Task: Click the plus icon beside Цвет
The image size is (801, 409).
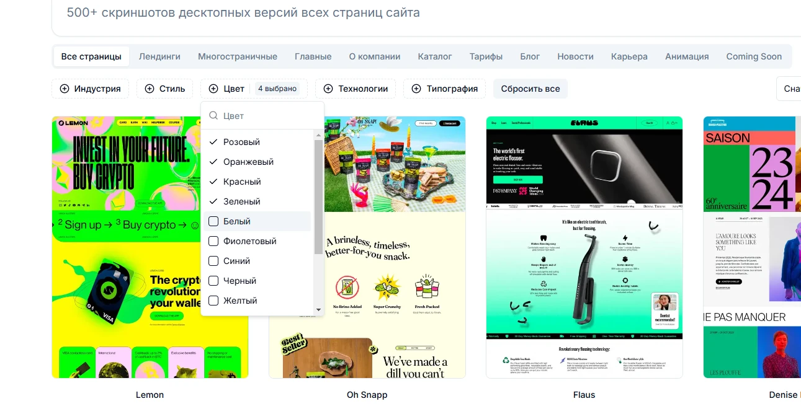Action: tap(213, 89)
